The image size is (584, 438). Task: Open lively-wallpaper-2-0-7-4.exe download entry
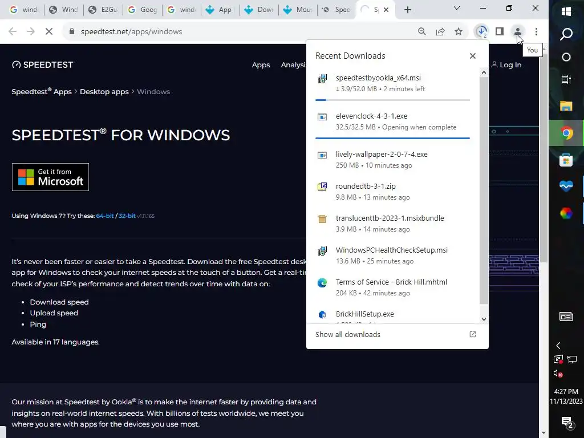[x=393, y=160]
